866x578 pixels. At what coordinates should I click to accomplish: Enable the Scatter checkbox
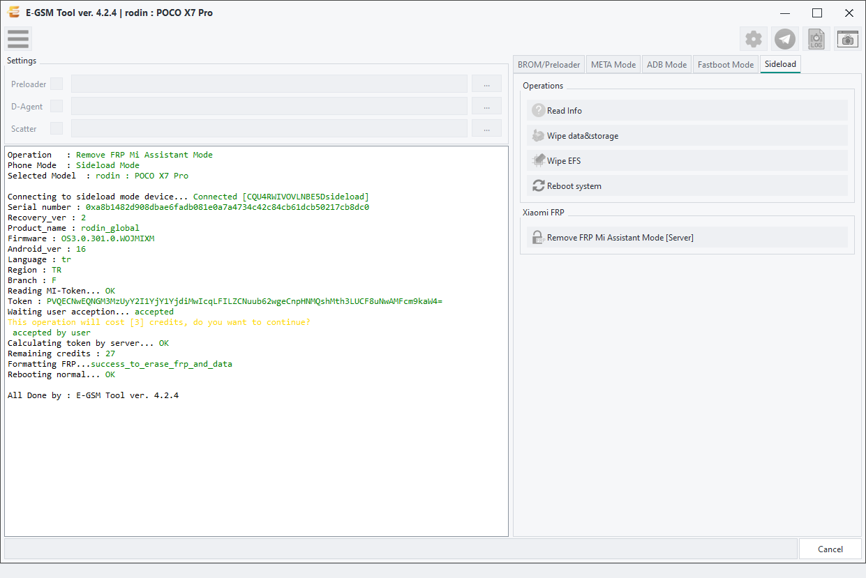[57, 128]
